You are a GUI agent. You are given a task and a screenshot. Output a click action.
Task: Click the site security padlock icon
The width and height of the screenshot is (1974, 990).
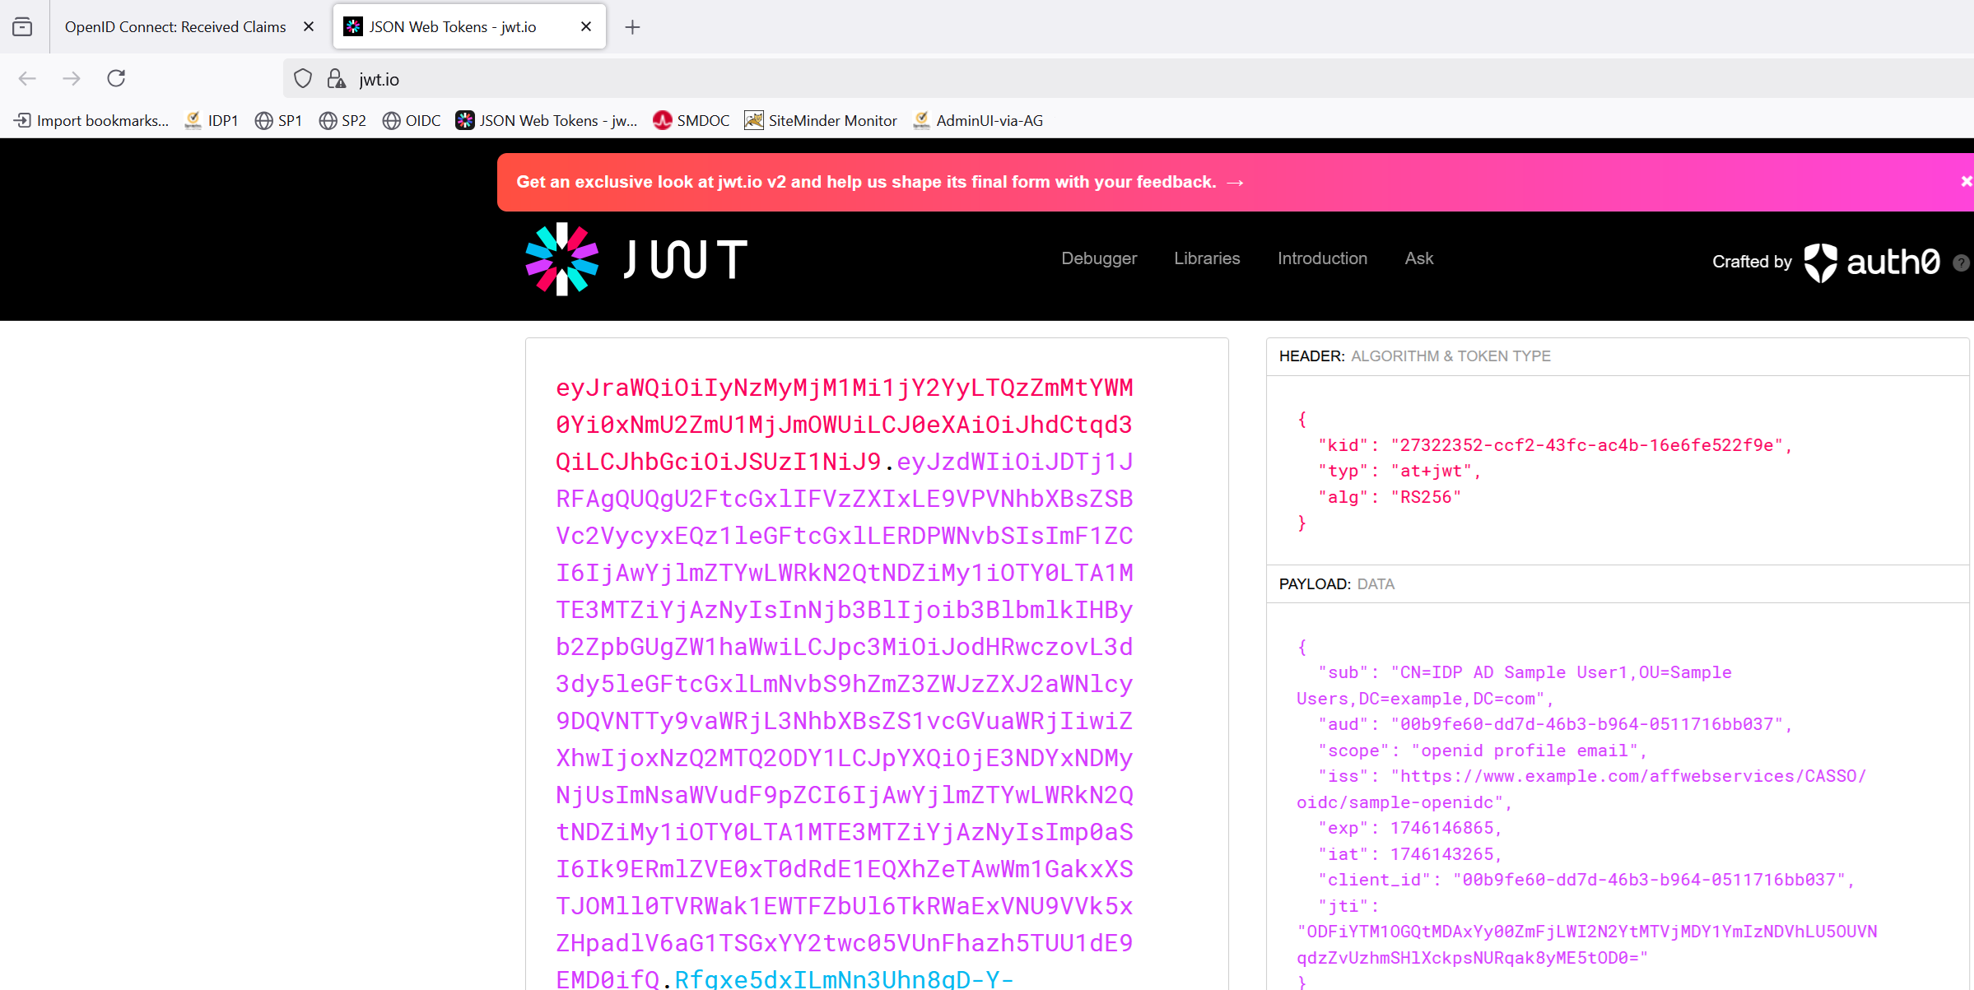[336, 79]
